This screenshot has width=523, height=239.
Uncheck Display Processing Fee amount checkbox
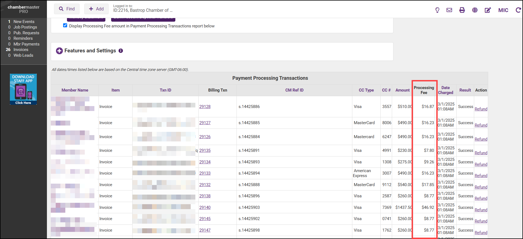tap(65, 25)
